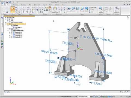
Task: Collapse the User-Defined Sets node
Action: (x=8, y=30)
